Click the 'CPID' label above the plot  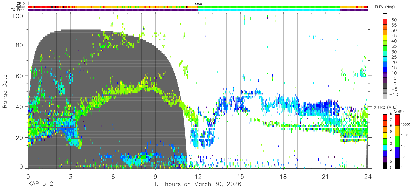[21, 3]
